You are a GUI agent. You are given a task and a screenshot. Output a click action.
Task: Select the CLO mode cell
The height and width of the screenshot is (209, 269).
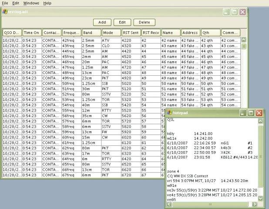[x=111, y=46]
